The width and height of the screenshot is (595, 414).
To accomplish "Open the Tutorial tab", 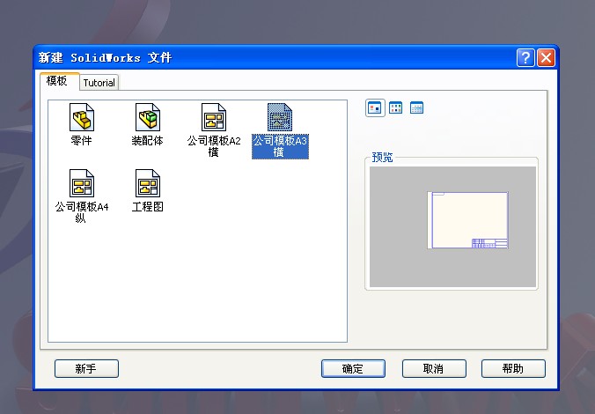I will 99,83.
